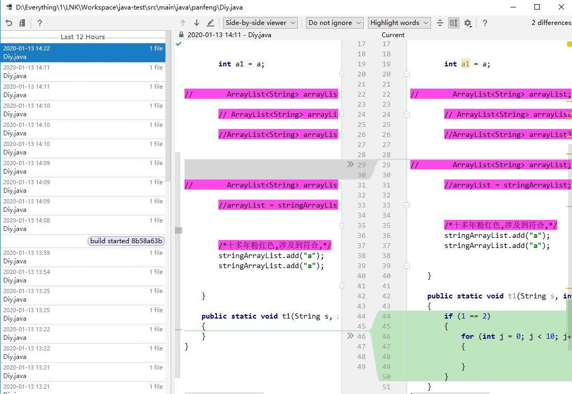This screenshot has height=394, width=572.
Task: Select the 2020-01-13 13:54 revision
Action: (83, 276)
